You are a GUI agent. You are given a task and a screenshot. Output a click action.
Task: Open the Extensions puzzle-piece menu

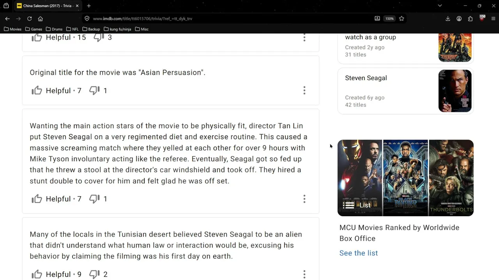[471, 19]
